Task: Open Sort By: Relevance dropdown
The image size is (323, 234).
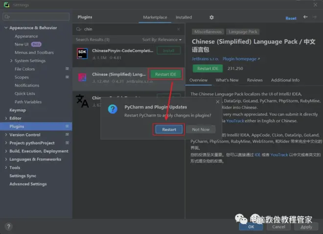Action: (162, 40)
